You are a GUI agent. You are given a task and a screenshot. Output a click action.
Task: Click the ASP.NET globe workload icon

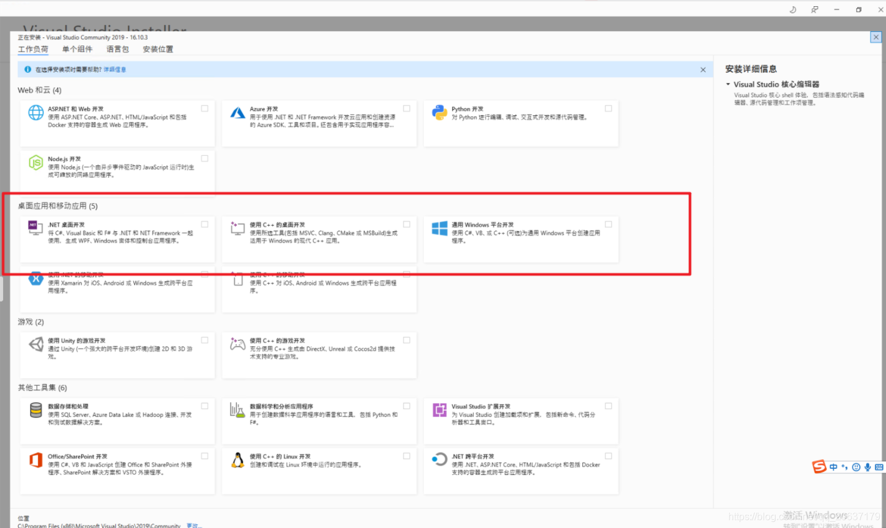coord(36,112)
